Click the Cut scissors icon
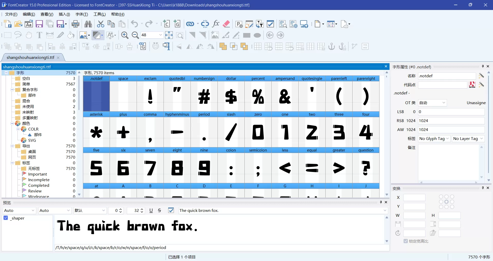 point(100,24)
